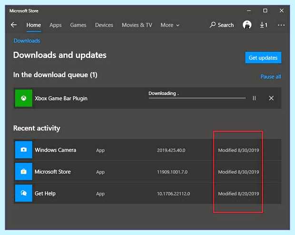295x235 pixels.
Task: Click the Get Help chat icon
Action: point(23,193)
